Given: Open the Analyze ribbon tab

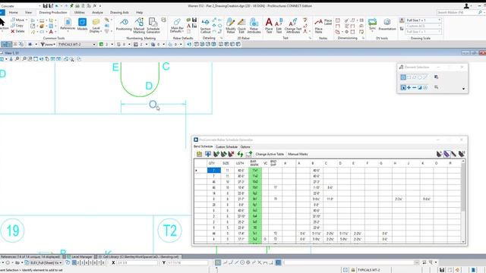Looking at the screenshot, I should 97,12.
